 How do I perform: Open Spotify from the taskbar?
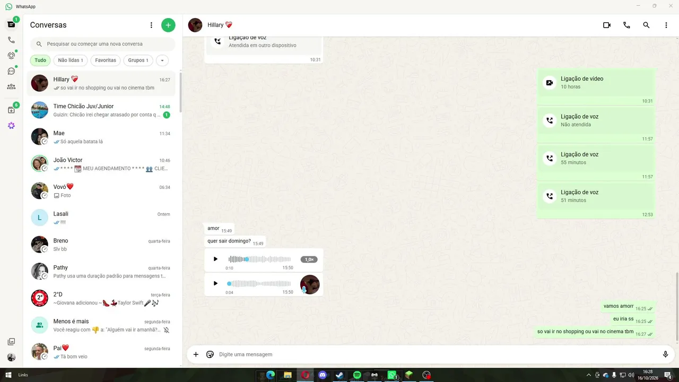point(357,375)
